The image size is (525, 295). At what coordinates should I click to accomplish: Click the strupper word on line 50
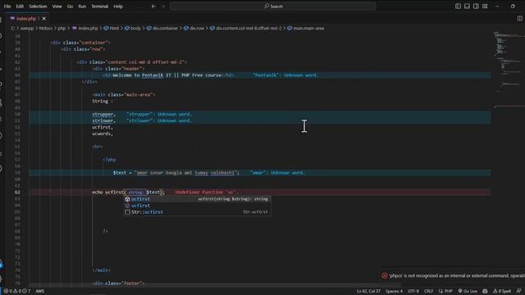coord(103,115)
